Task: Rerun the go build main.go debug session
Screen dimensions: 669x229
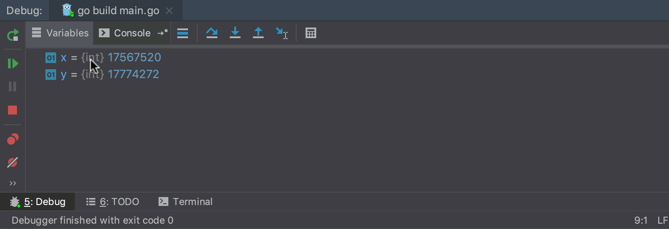Action: [x=13, y=35]
